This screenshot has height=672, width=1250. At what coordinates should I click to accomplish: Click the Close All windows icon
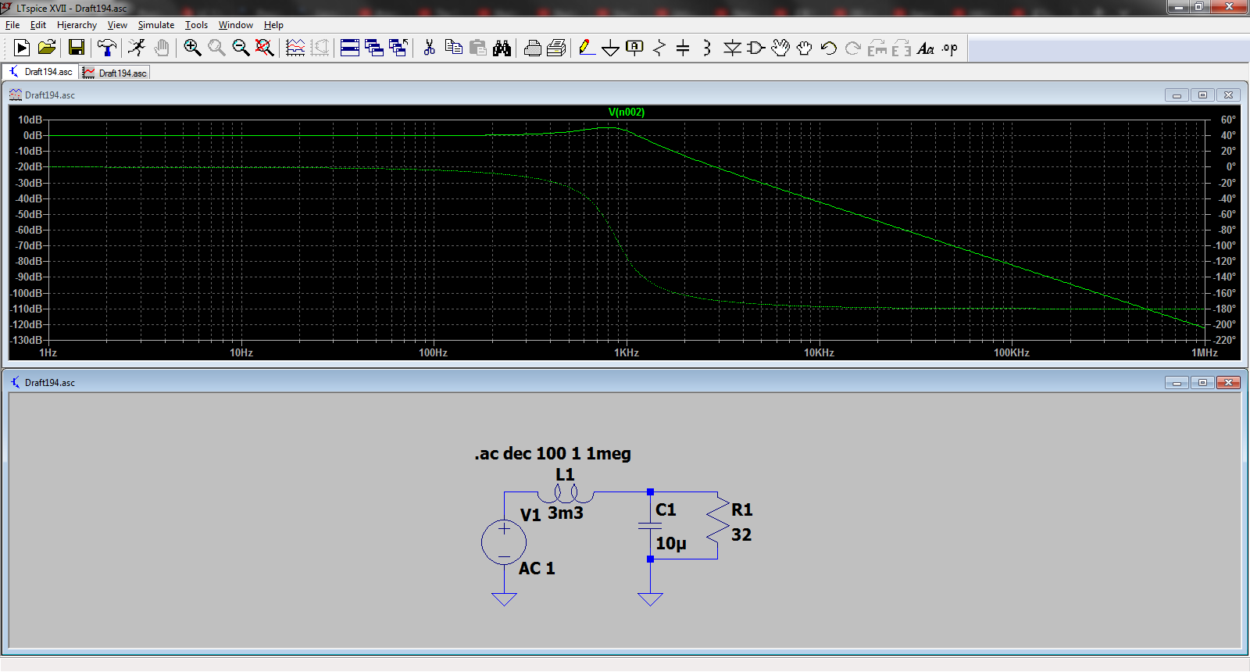[x=398, y=48]
